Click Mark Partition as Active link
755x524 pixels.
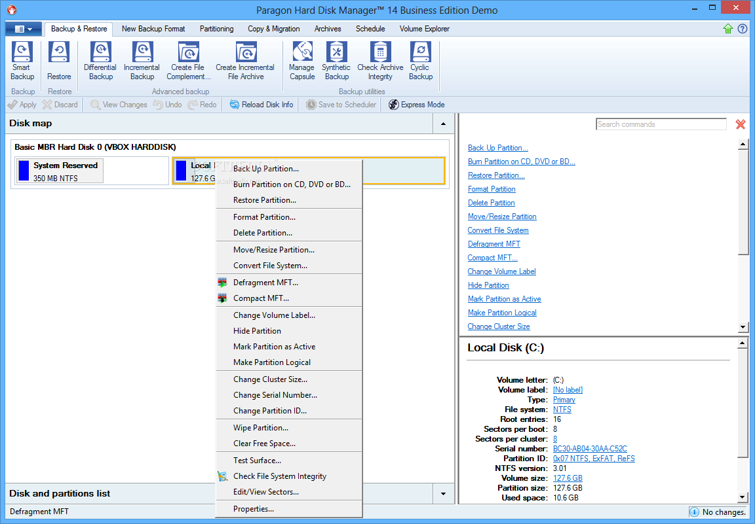coord(504,299)
